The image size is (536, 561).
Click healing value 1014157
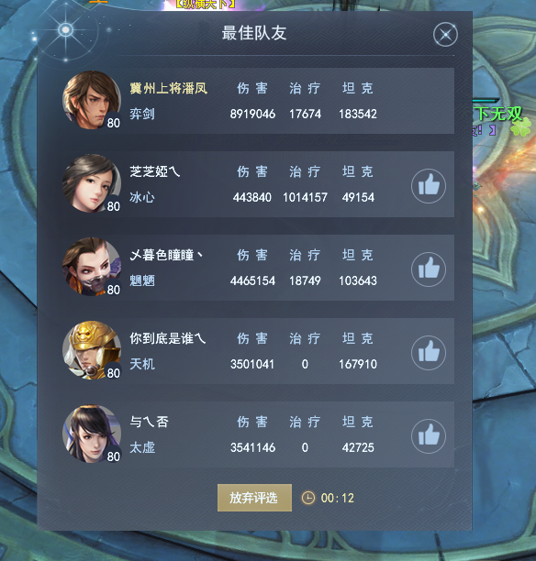[x=305, y=197]
